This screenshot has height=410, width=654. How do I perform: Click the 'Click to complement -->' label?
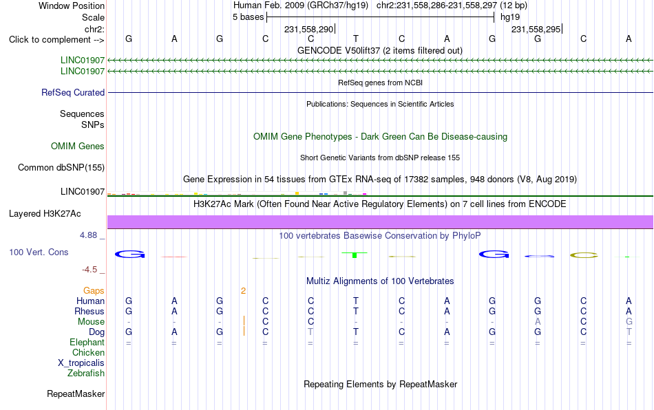(56, 40)
